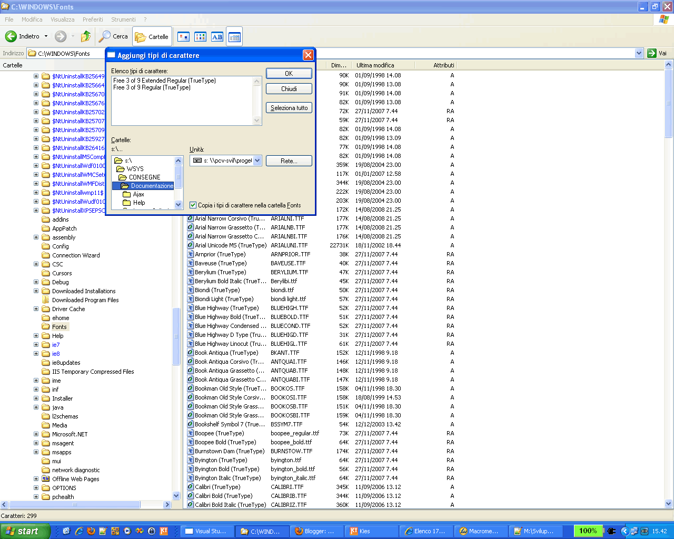Switch to details view icon

click(x=234, y=36)
